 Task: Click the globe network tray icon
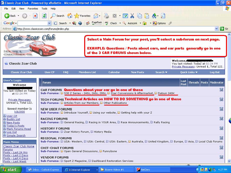point(210,169)
